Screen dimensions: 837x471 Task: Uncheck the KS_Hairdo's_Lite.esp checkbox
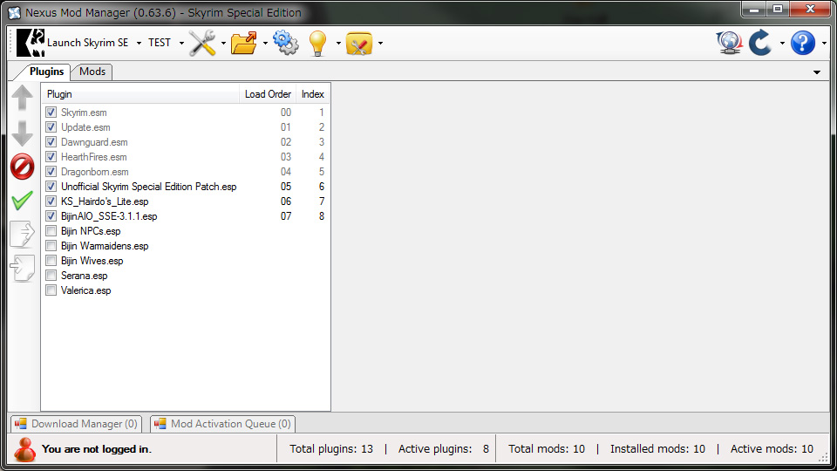pos(51,201)
